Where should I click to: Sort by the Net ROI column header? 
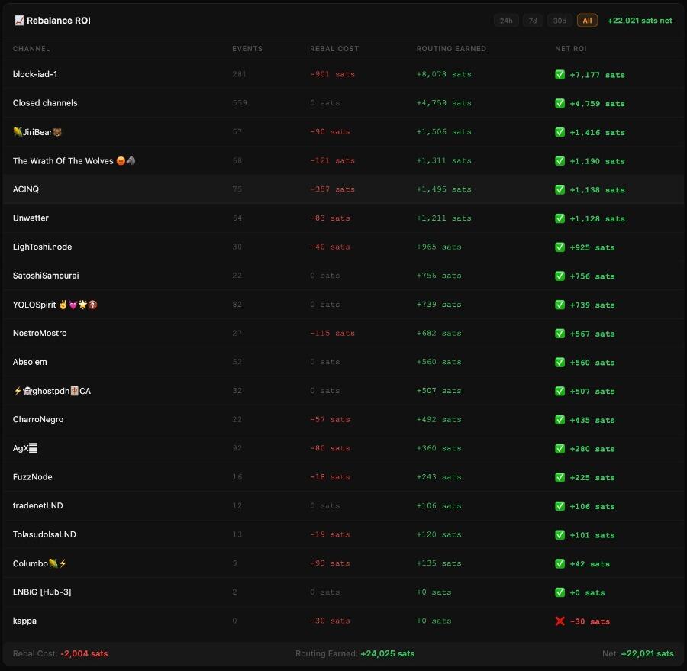pyautogui.click(x=570, y=49)
